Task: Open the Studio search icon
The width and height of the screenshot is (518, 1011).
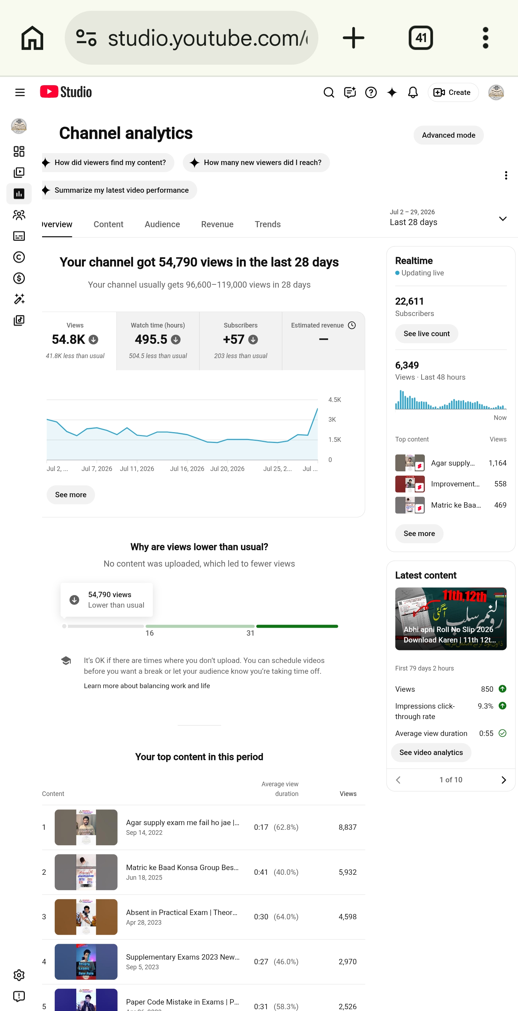Action: tap(329, 92)
